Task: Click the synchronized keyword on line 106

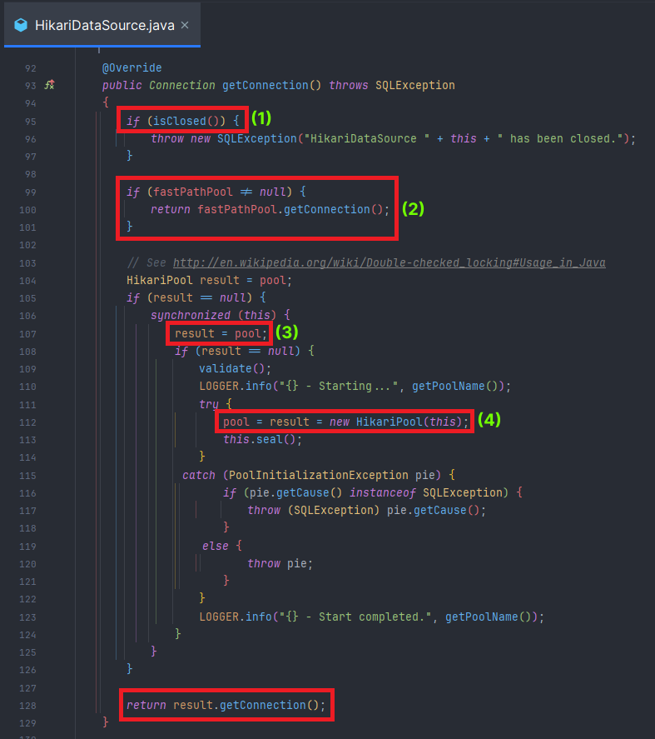Action: 191,315
